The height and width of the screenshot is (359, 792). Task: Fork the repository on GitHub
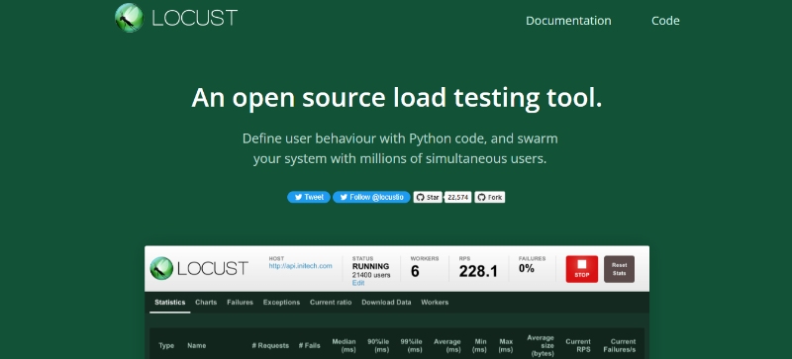(x=490, y=197)
